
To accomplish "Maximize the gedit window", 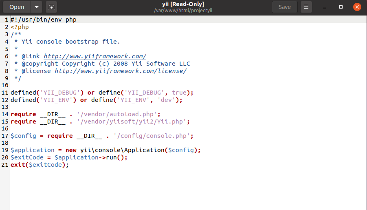I will (x=341, y=7).
